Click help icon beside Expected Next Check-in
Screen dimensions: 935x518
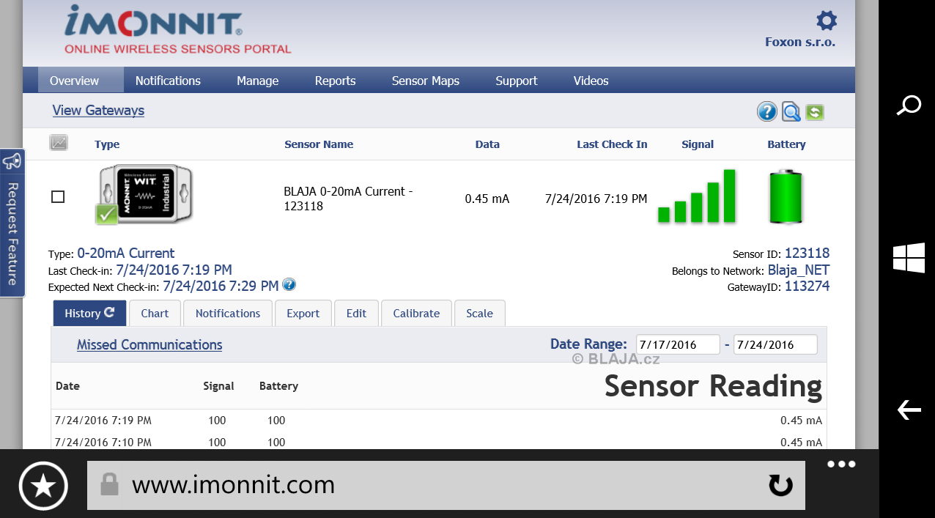tap(289, 285)
